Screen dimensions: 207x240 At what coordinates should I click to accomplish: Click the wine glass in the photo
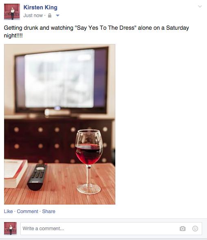pos(89,162)
